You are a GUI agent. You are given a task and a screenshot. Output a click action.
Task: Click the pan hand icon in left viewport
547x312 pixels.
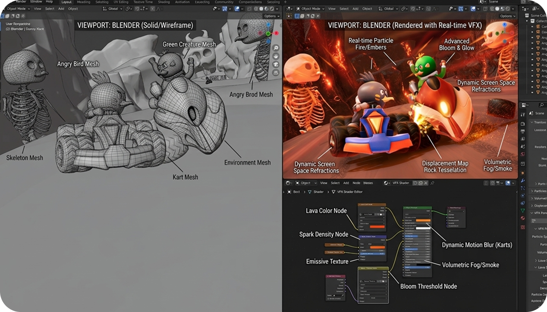click(x=276, y=56)
